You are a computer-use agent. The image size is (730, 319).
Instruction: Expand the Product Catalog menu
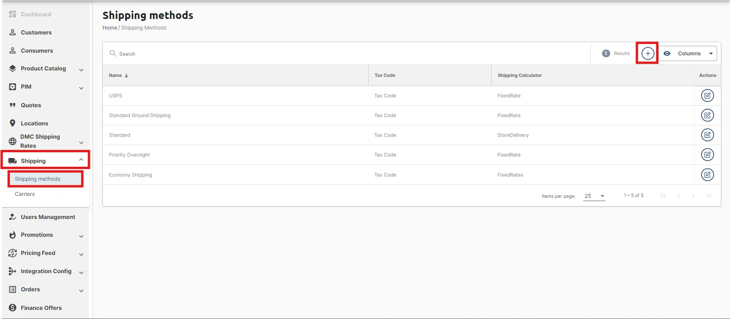(x=81, y=70)
